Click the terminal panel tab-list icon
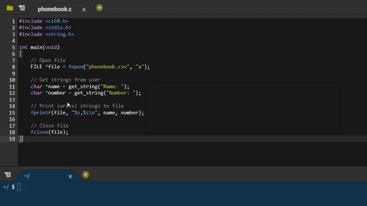The image size is (367, 206). [x=7, y=175]
